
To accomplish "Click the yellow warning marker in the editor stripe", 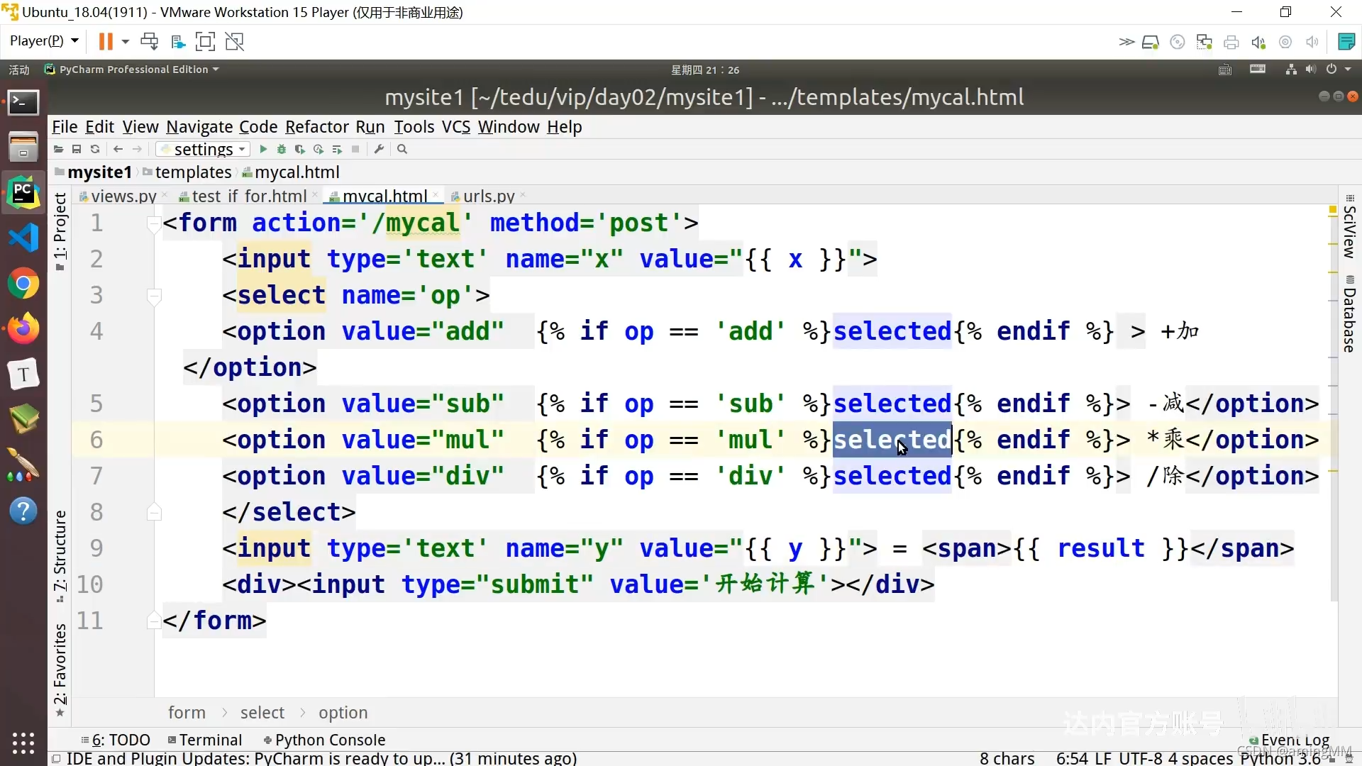I will point(1332,210).
